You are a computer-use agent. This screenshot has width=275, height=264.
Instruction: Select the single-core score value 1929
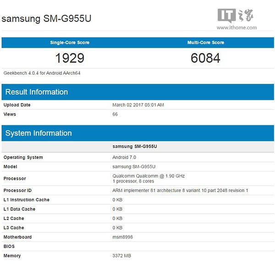click(70, 58)
